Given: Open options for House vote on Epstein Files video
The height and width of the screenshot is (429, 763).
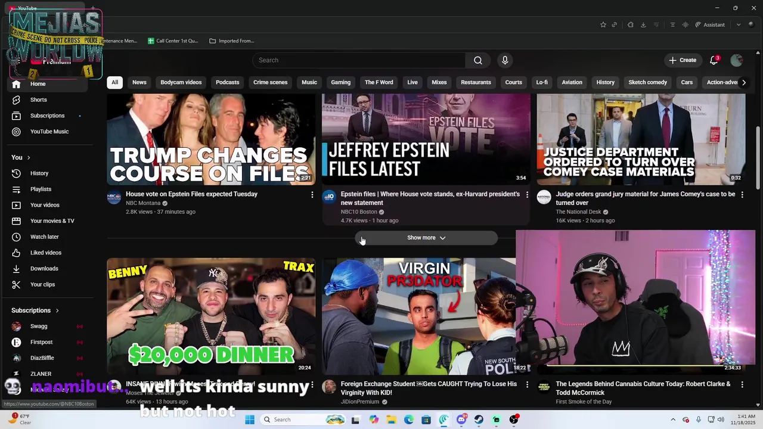Looking at the screenshot, I should click(x=312, y=195).
